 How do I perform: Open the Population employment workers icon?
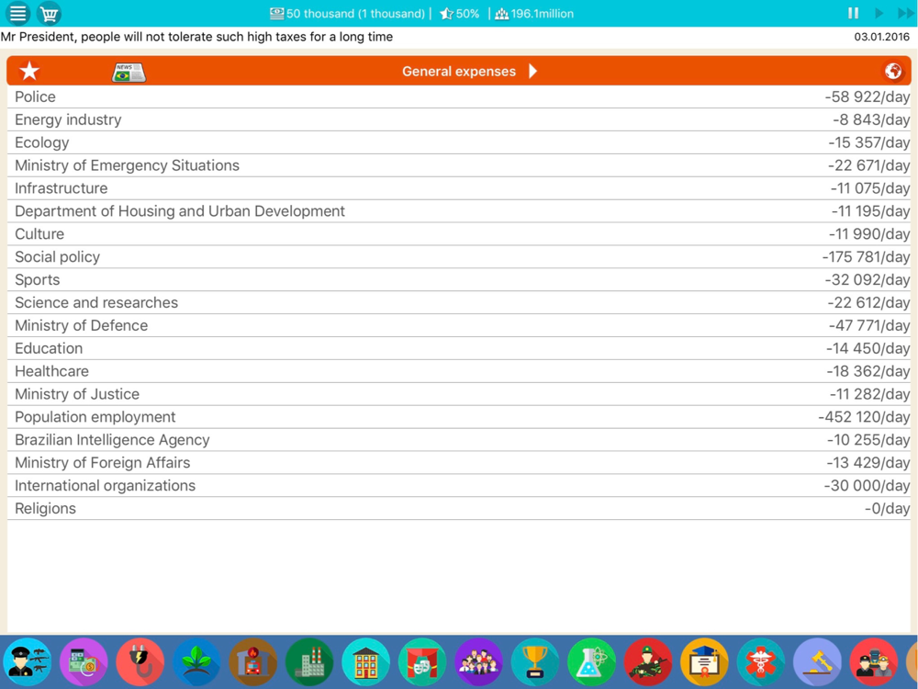(x=874, y=662)
